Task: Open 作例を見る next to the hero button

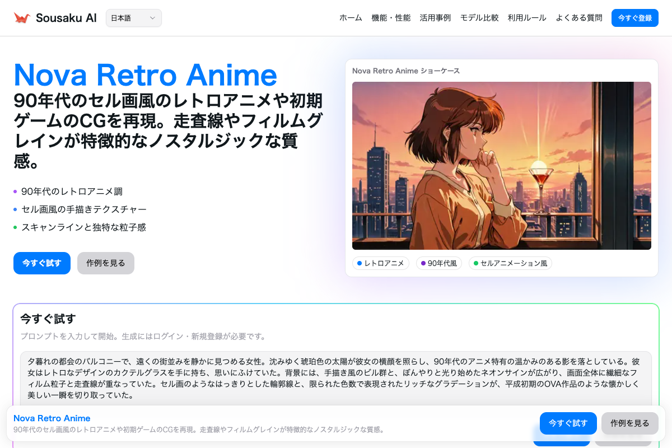Action: (106, 263)
